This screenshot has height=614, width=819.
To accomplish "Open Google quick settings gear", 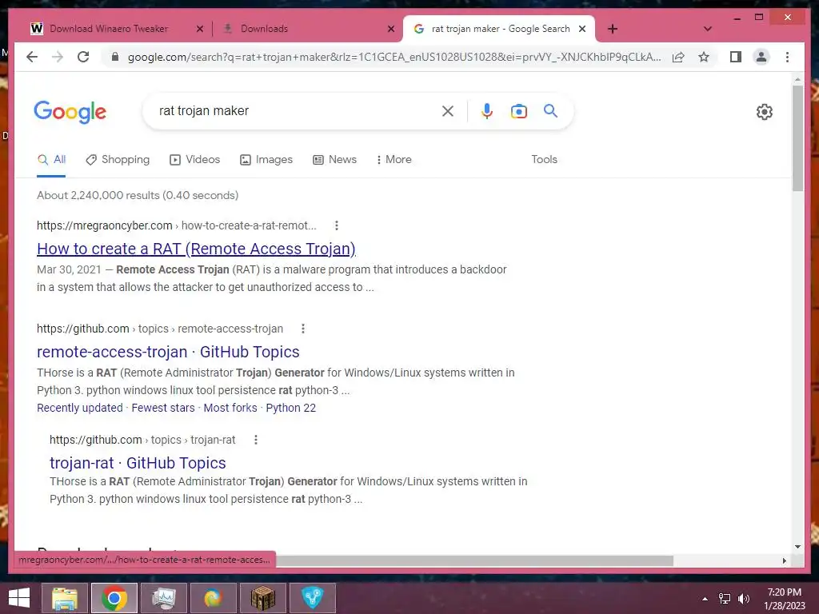I will click(x=764, y=112).
